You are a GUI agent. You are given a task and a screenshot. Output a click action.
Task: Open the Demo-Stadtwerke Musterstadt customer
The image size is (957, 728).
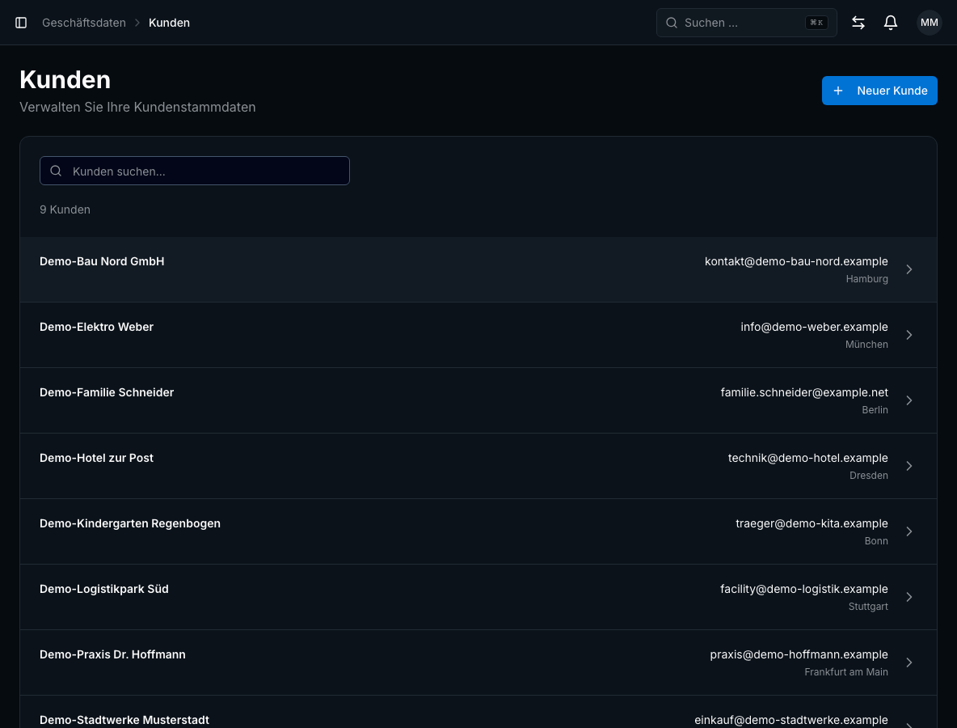coord(478,712)
